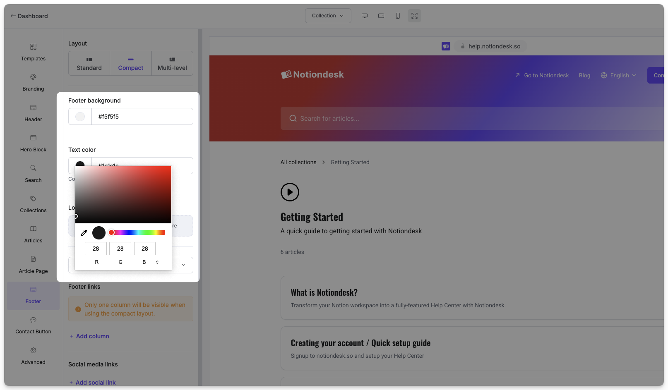Expand dropdown behind the color picker
Image resolution: width=668 pixels, height=390 pixels.
click(x=183, y=265)
